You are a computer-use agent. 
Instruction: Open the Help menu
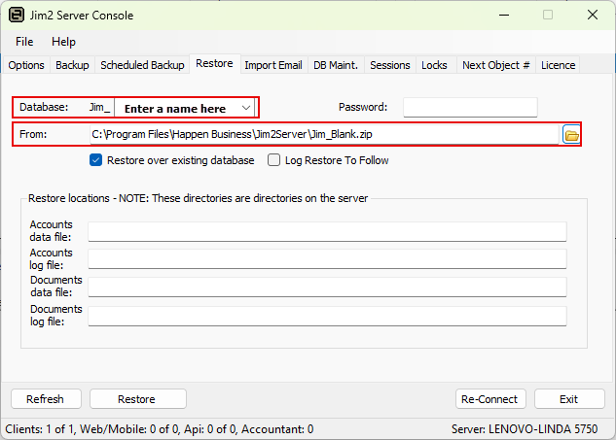[63, 42]
